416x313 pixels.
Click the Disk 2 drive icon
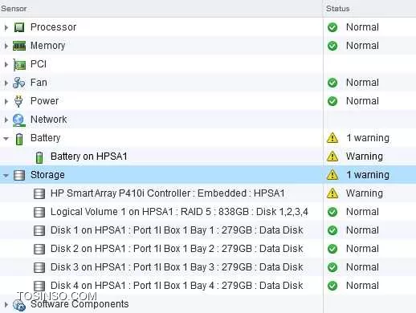(39, 249)
